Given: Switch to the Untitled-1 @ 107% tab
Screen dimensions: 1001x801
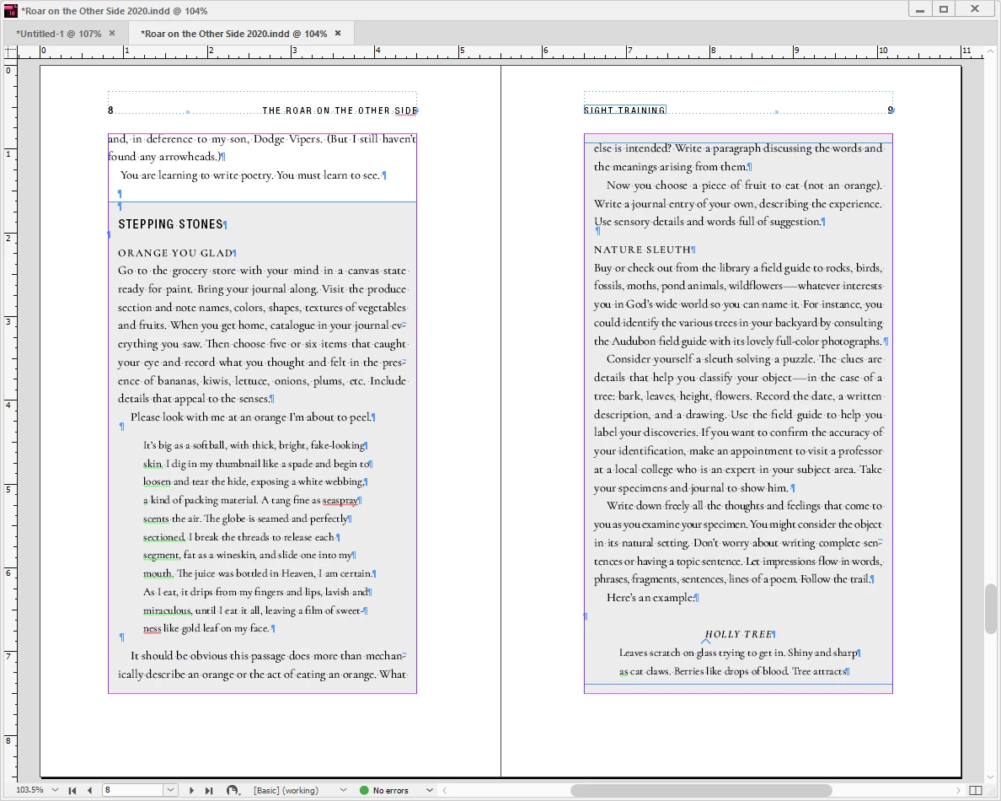Looking at the screenshot, I should point(59,33).
